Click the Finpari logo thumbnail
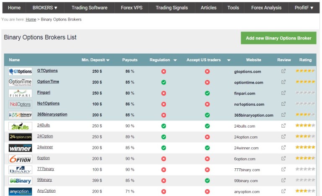The width and height of the screenshot is (322, 196). click(20, 93)
